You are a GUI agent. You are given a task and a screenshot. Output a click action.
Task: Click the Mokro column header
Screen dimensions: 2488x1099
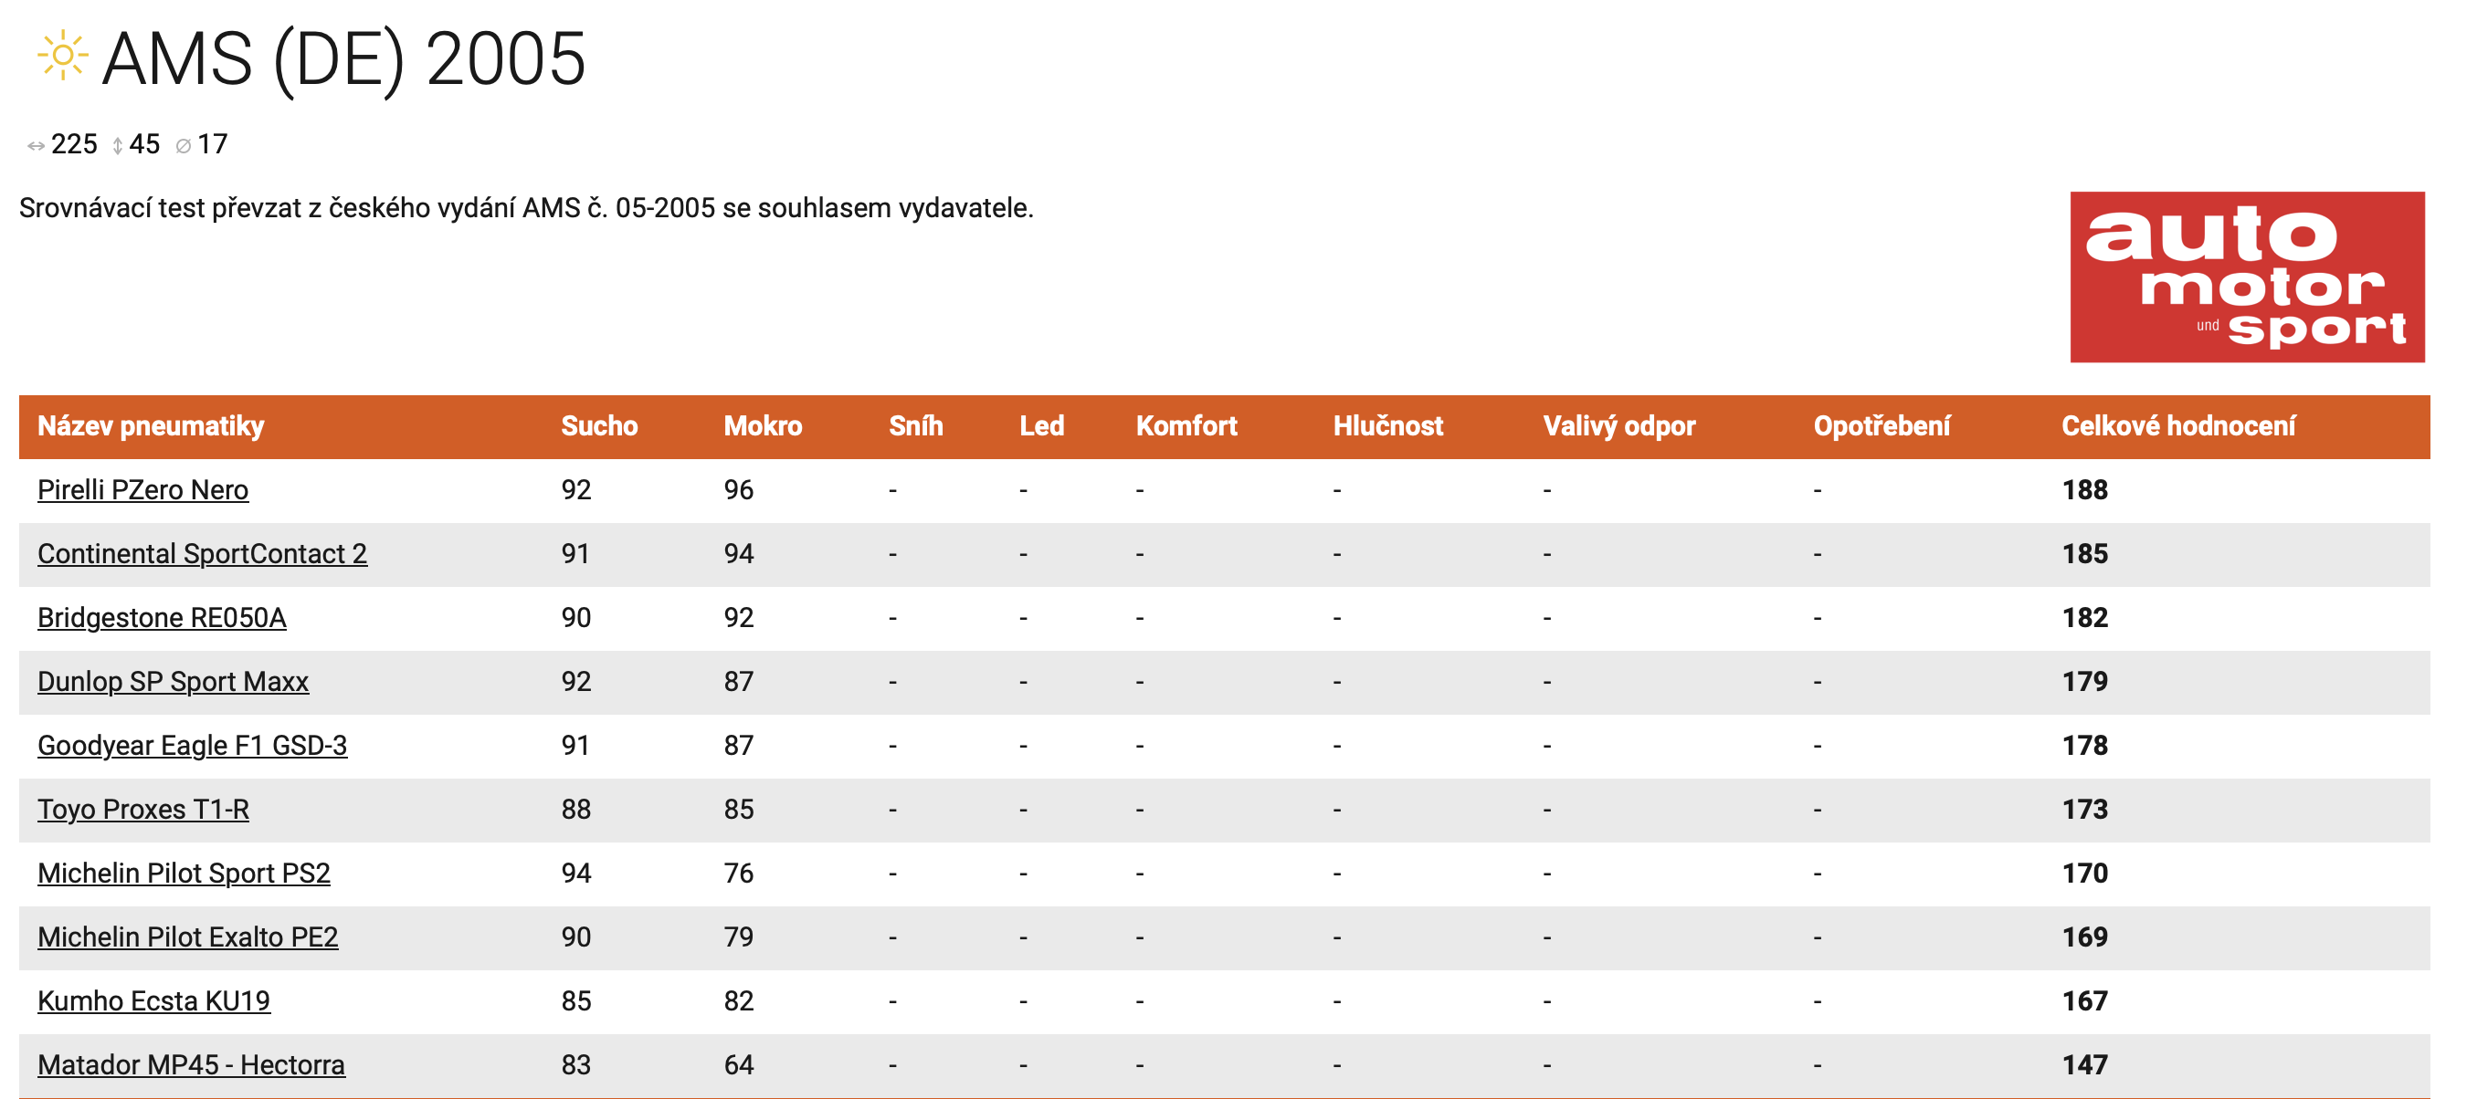click(762, 426)
